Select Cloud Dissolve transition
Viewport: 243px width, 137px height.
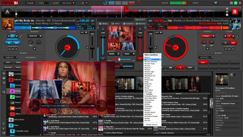[151, 62]
